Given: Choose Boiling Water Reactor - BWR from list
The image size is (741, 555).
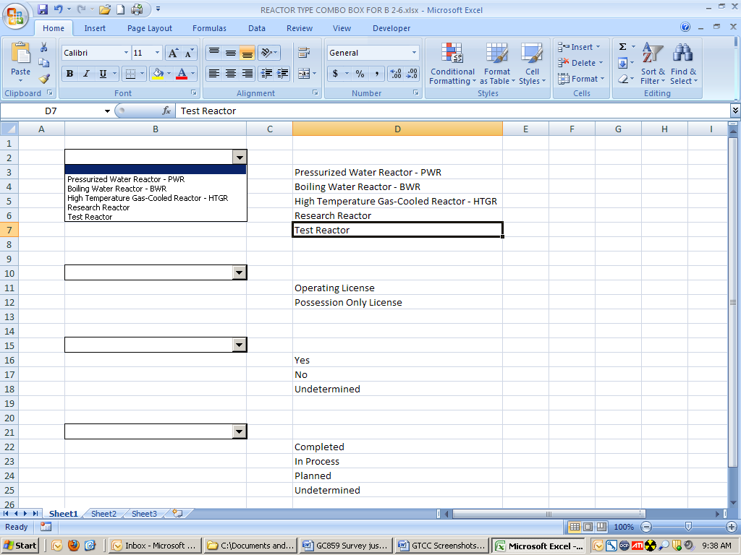Looking at the screenshot, I should 117,189.
